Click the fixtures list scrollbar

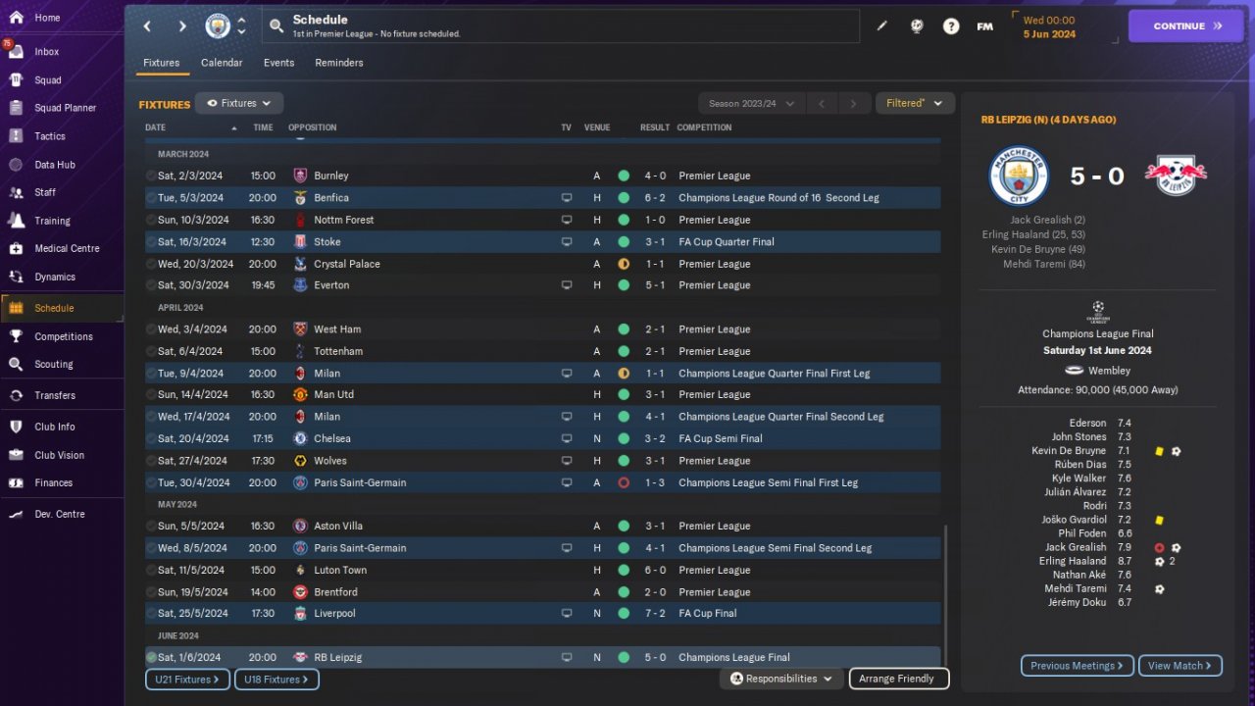click(946, 596)
